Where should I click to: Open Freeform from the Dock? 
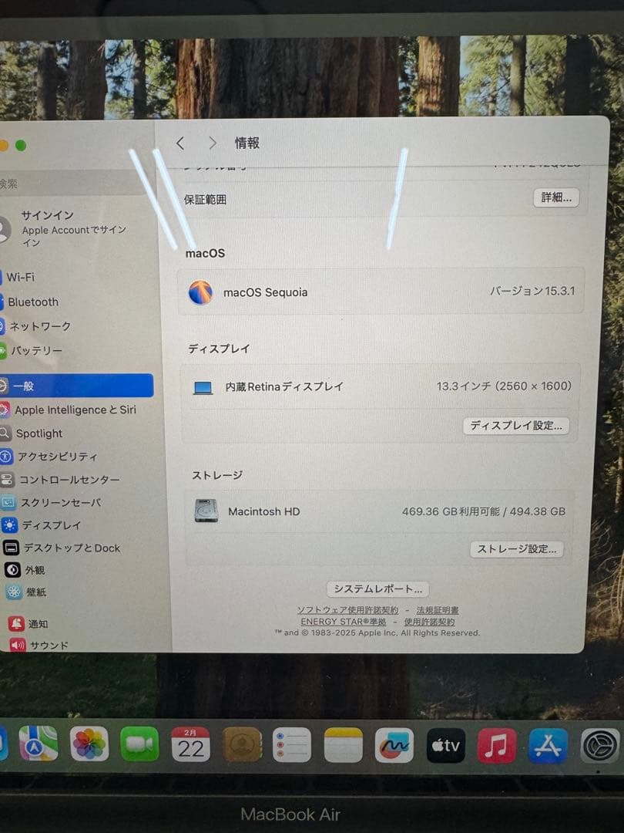pyautogui.click(x=394, y=743)
